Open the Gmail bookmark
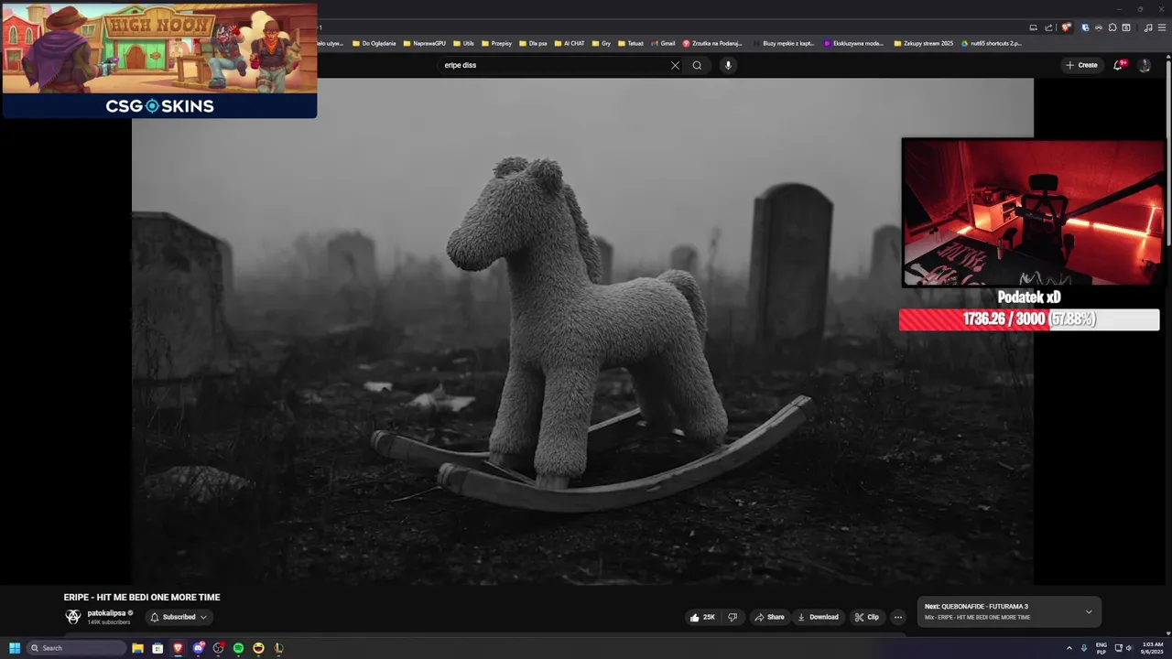 664,43
